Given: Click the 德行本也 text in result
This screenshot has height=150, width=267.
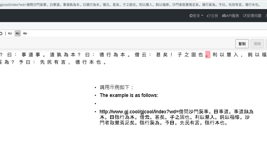Looking at the screenshot, I should (88, 62).
